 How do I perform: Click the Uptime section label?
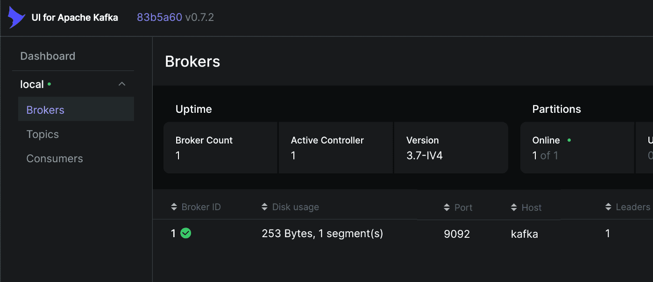pyautogui.click(x=193, y=109)
